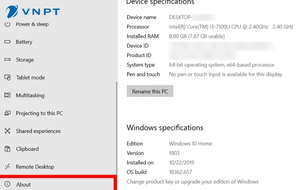This screenshot has height=190, width=305.
Task: Click the Projecting to this PC icon
Action: pos(7,113)
